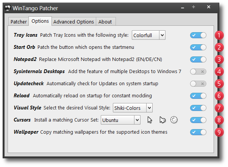Toggle the Reload on startup switch
The image size is (228, 167).
point(198,96)
